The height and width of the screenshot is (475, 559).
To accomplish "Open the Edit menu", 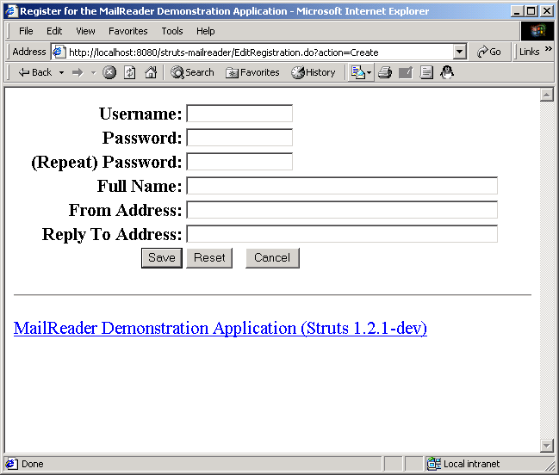I will [54, 31].
